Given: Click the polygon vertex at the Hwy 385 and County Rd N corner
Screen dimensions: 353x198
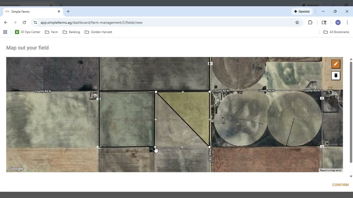Looking at the screenshot, I should click(x=210, y=92).
